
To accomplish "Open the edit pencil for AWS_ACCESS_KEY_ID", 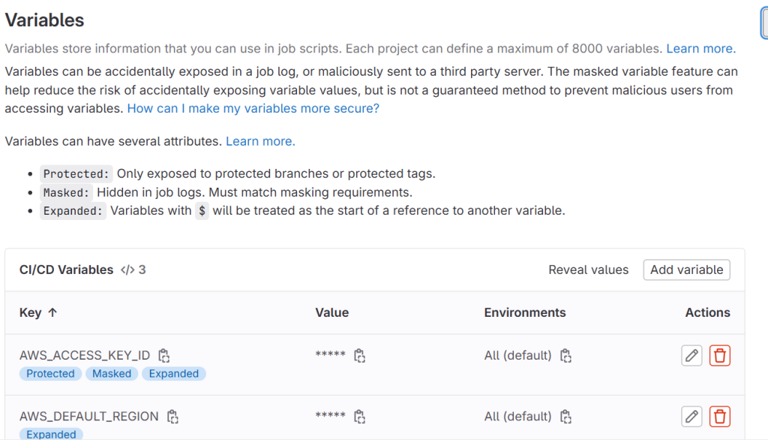I will coord(691,355).
